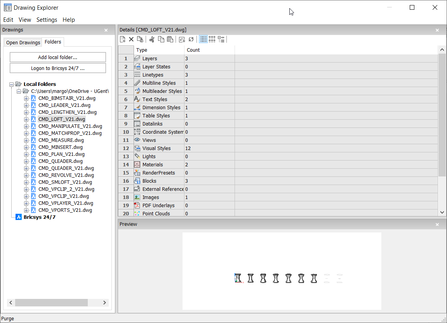
Task: Click the Copy toolbar icon
Action: tap(161, 39)
